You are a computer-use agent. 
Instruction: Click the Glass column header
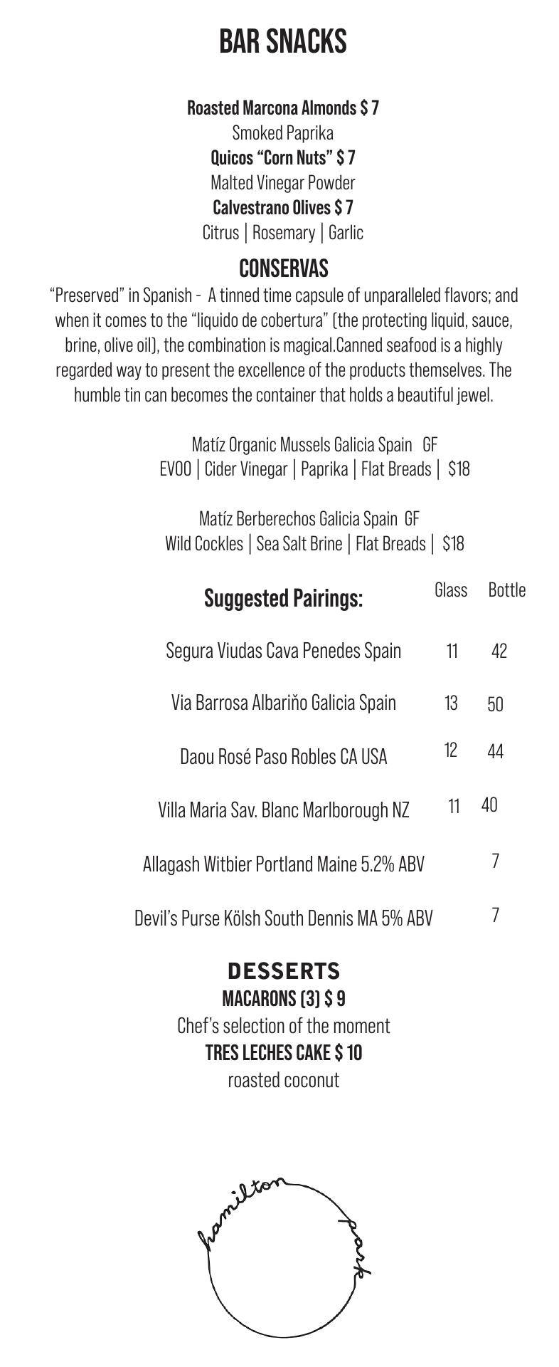coord(451,590)
